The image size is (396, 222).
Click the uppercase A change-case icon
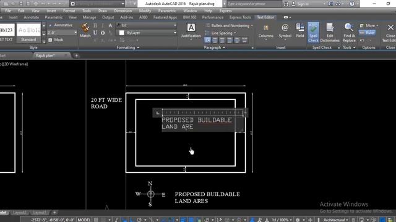pos(110,25)
